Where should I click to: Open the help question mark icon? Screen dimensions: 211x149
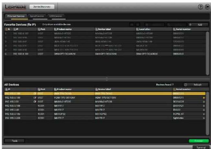coord(200,7)
